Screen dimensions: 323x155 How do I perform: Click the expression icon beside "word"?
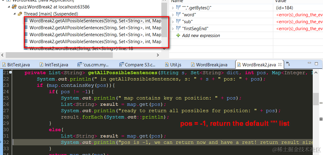tap(179, 14)
